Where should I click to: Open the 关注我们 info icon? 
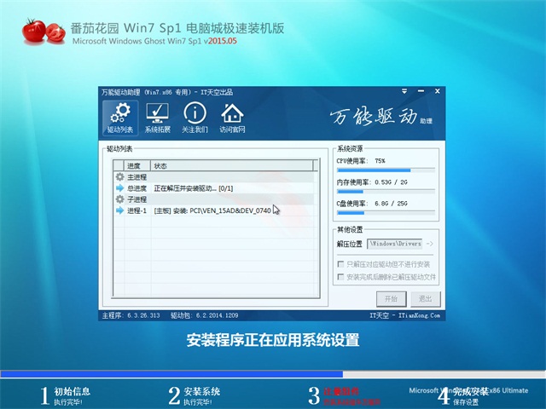pyautogui.click(x=195, y=118)
